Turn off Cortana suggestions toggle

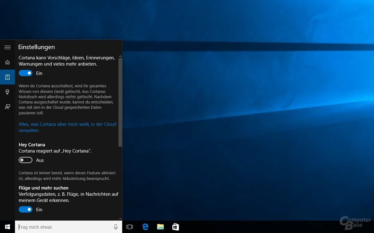[26, 73]
